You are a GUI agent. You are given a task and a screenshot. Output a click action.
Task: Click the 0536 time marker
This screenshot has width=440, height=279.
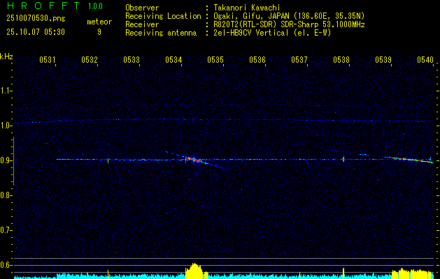(x=257, y=59)
